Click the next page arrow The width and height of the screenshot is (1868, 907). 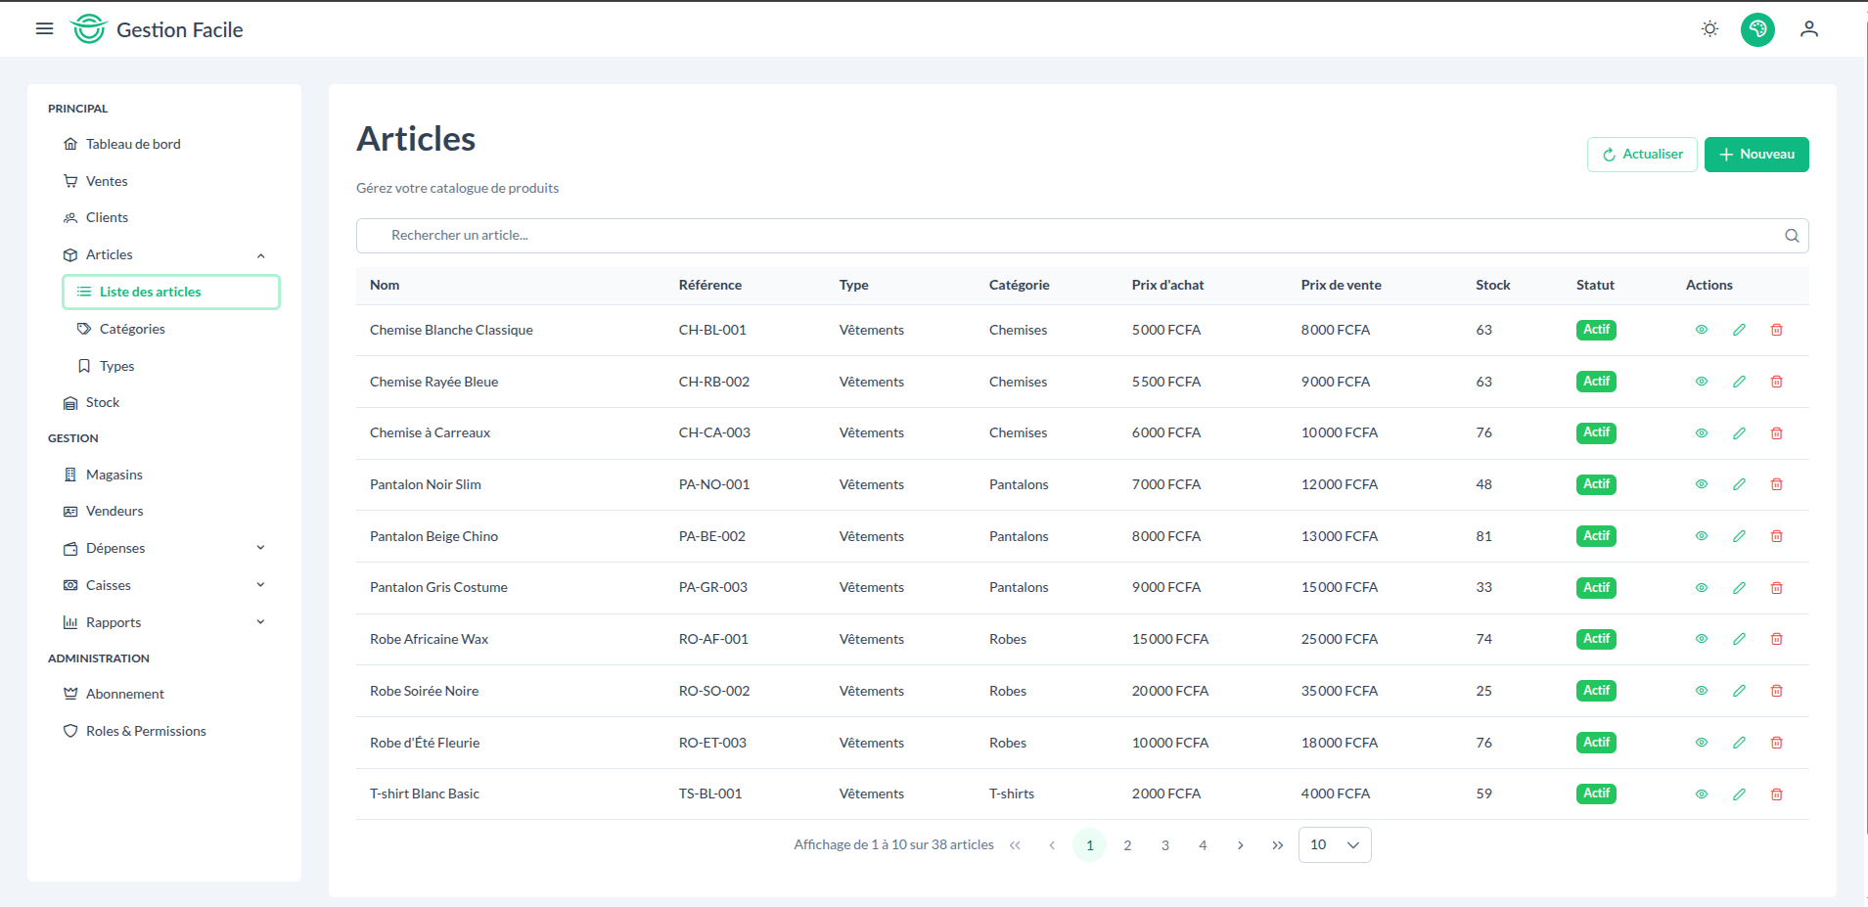point(1240,845)
